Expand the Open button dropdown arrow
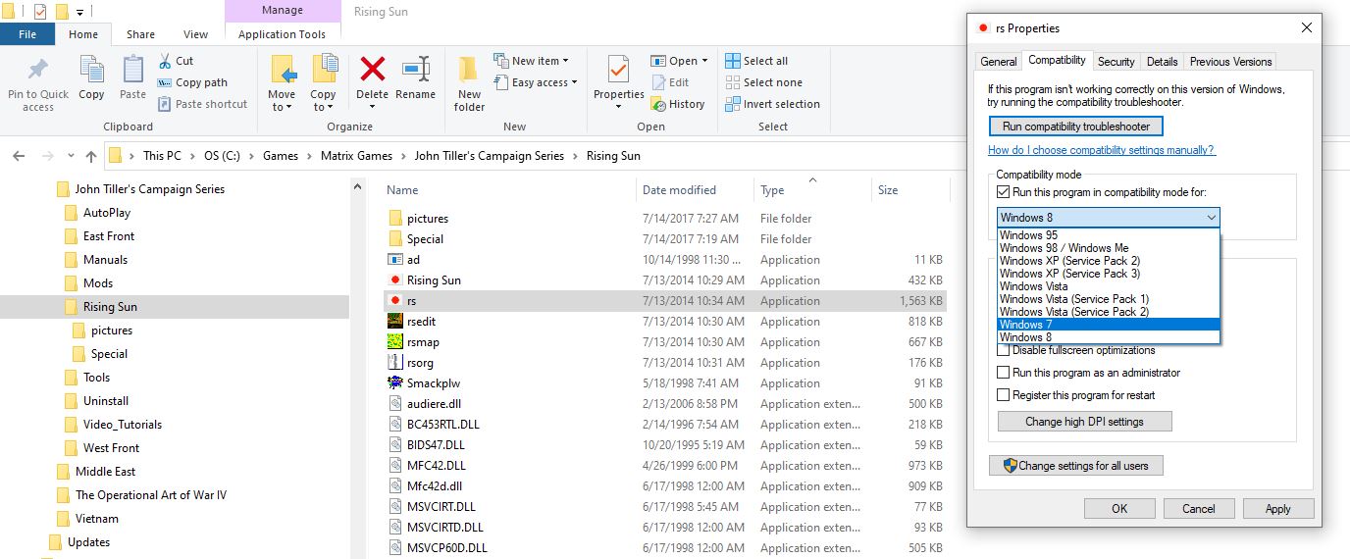The height and width of the screenshot is (559, 1350). coord(705,61)
